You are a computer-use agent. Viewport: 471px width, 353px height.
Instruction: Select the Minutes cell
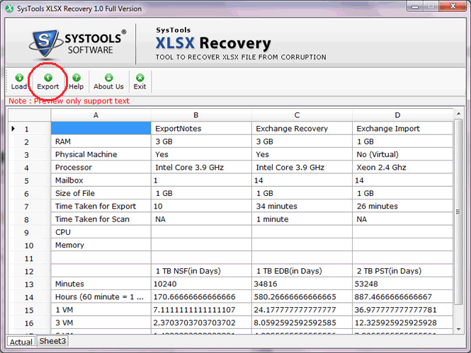pos(101,284)
